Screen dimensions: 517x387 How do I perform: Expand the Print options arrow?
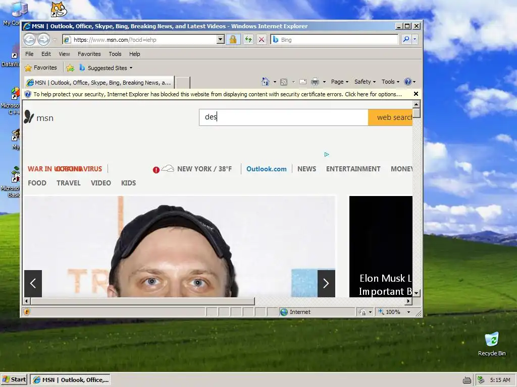(324, 82)
